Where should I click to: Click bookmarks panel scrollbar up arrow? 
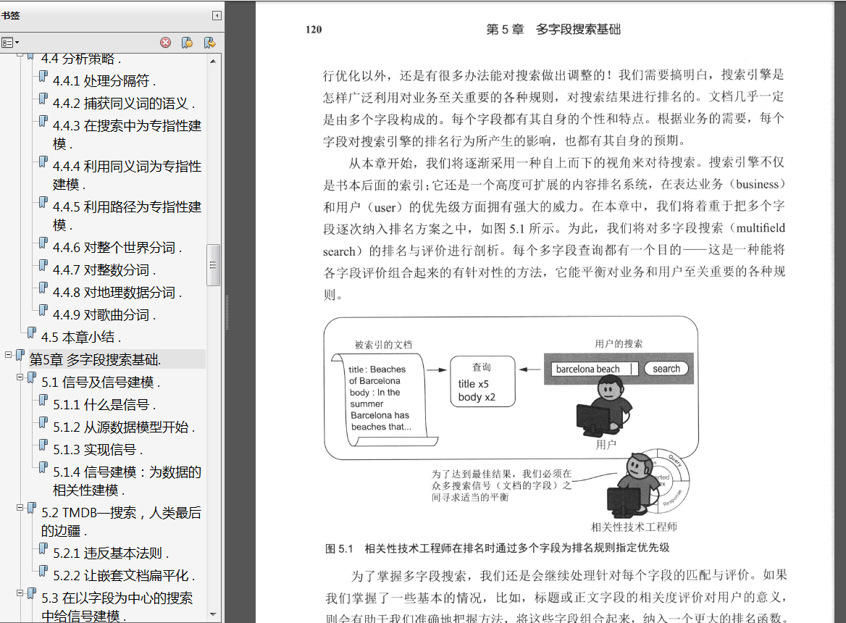pyautogui.click(x=213, y=61)
